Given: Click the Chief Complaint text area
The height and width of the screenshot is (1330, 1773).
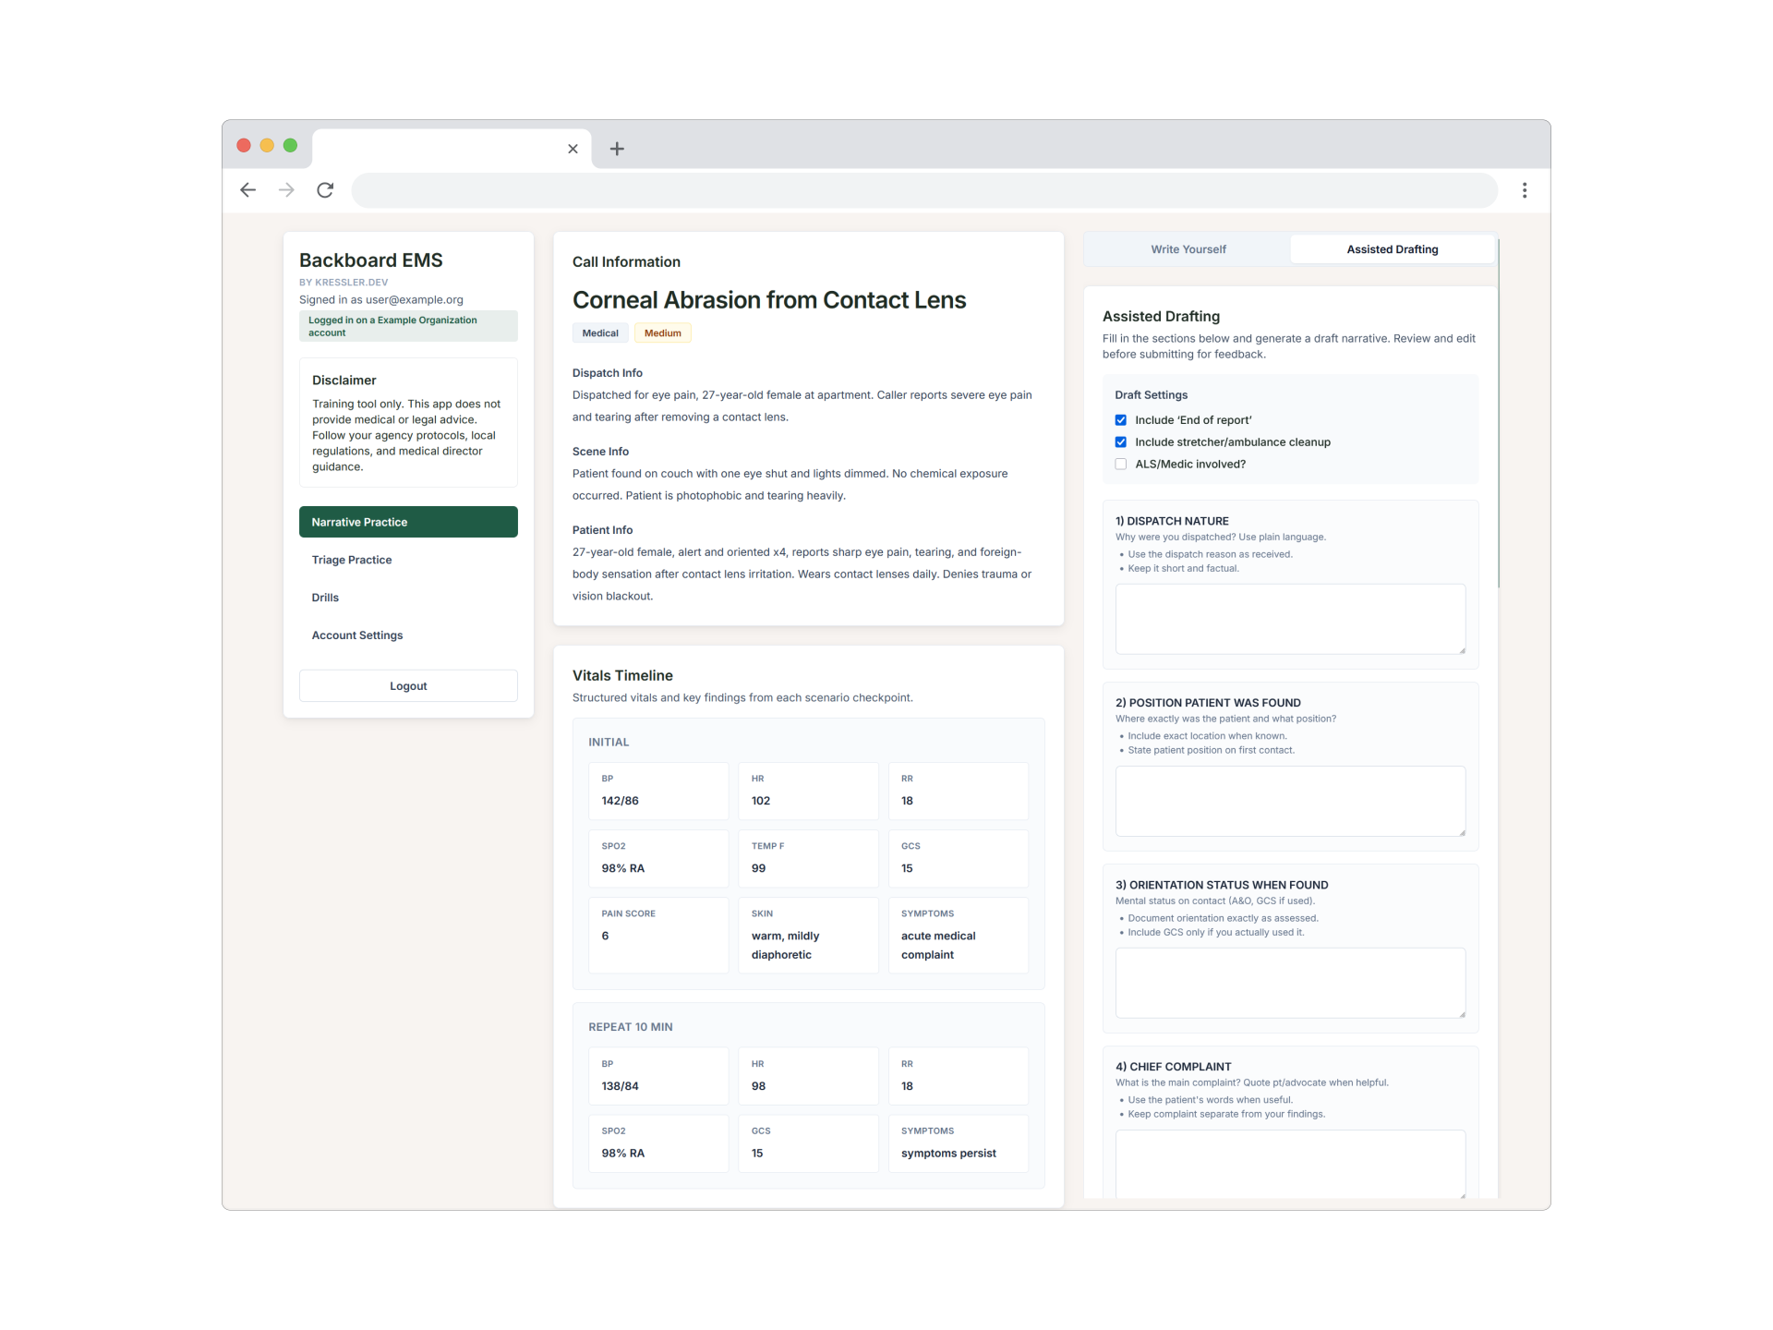Looking at the screenshot, I should [x=1290, y=1164].
